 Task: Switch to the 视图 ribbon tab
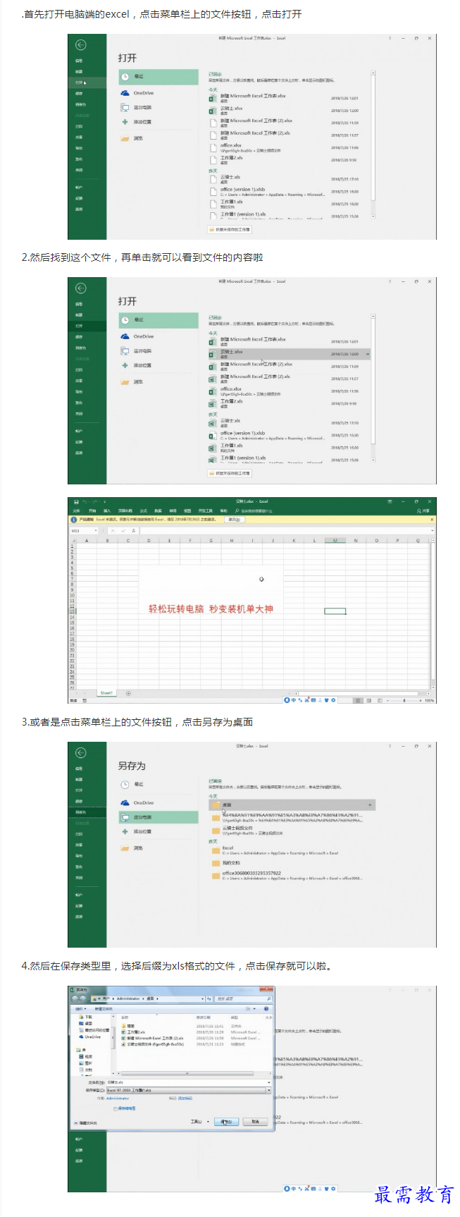pyautogui.click(x=187, y=510)
